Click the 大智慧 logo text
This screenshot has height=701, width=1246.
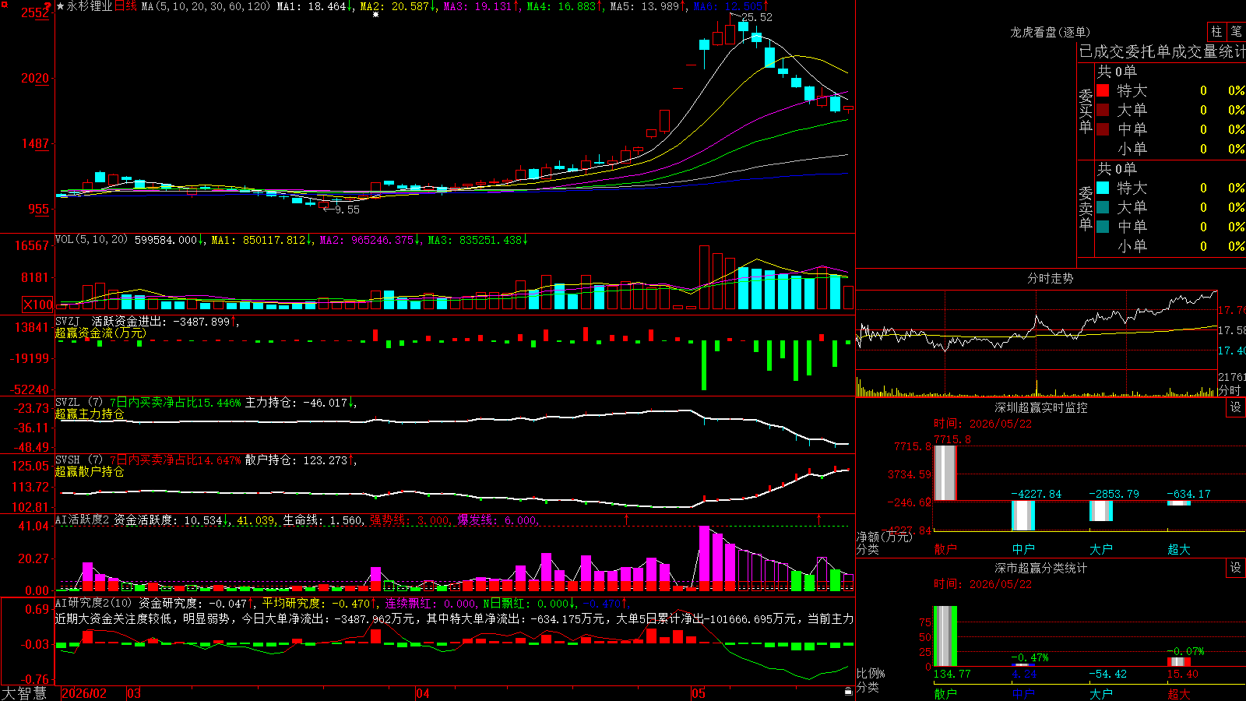click(x=24, y=692)
